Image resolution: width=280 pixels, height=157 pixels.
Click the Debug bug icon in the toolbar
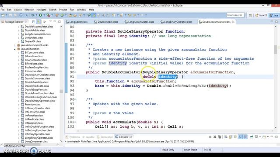(x=33, y=15)
